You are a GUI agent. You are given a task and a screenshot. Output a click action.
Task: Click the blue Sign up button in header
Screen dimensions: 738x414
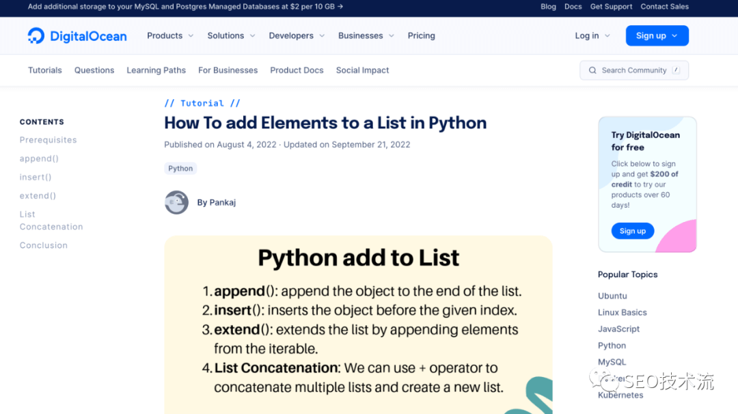point(657,36)
